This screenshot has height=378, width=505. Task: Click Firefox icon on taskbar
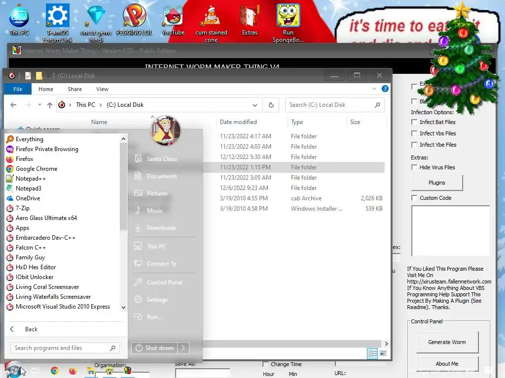73,371
